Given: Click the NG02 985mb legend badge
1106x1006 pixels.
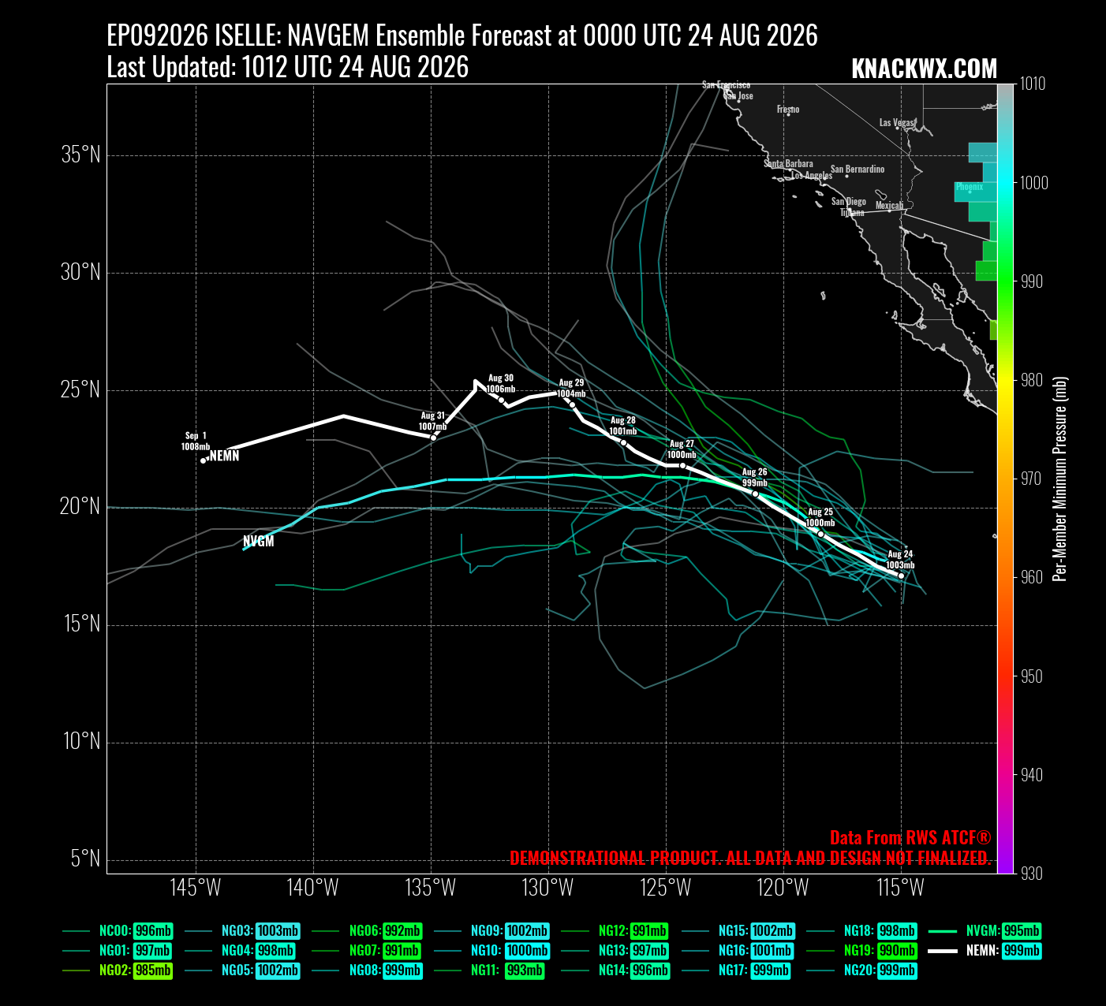Looking at the screenshot, I should [153, 971].
